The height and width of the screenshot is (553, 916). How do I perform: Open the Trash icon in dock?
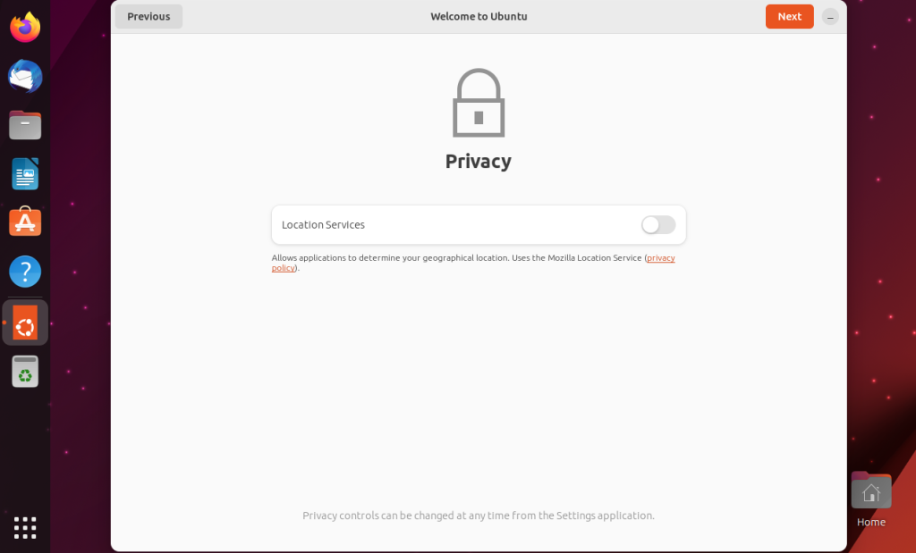pos(25,372)
